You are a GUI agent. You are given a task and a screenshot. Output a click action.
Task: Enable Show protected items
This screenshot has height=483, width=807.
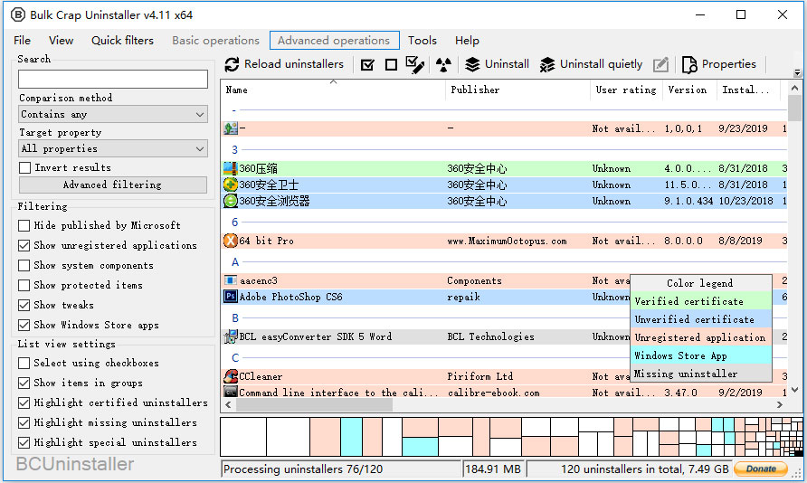coord(24,285)
